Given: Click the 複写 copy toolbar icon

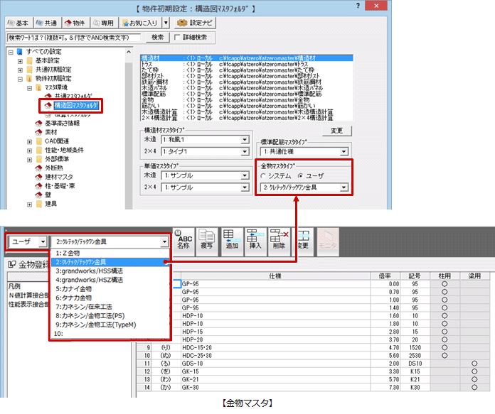Looking at the screenshot, I should point(208,242).
